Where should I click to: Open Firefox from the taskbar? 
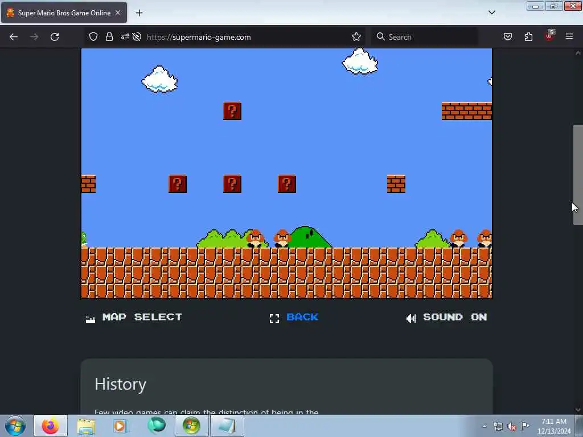pos(51,426)
